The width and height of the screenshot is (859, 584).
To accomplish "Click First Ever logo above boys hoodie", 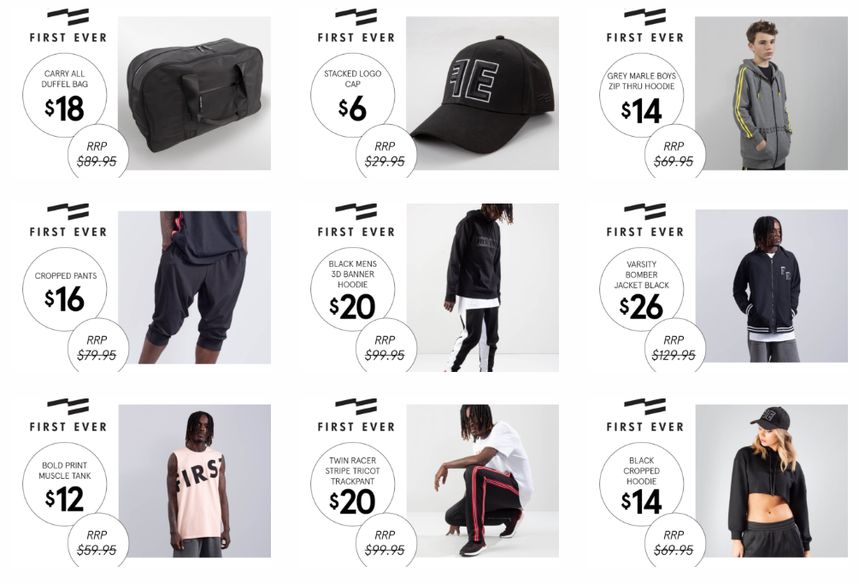I will tap(644, 26).
